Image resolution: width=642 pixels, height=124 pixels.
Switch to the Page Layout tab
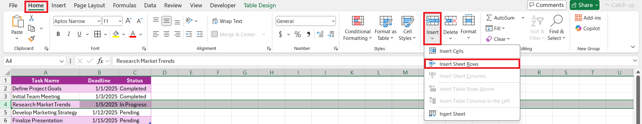click(x=89, y=5)
